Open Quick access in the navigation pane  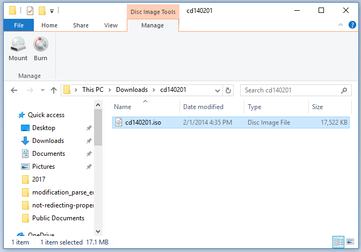[x=46, y=114]
